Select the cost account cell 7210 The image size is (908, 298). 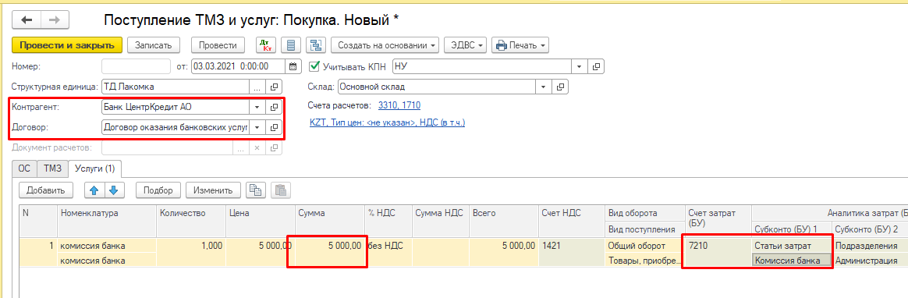718,246
